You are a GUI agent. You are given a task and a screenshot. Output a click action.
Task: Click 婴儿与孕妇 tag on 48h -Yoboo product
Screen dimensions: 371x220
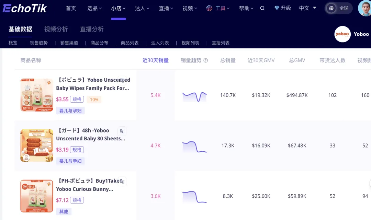pos(70,161)
